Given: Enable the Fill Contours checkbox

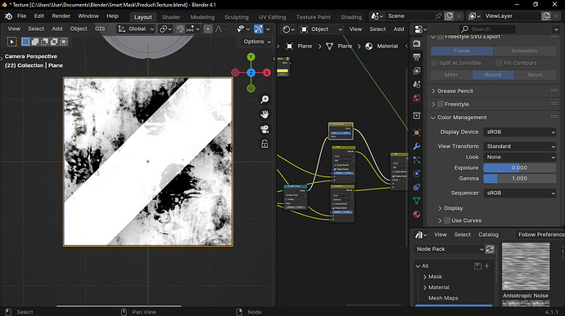Looking at the screenshot, I should 499,63.
